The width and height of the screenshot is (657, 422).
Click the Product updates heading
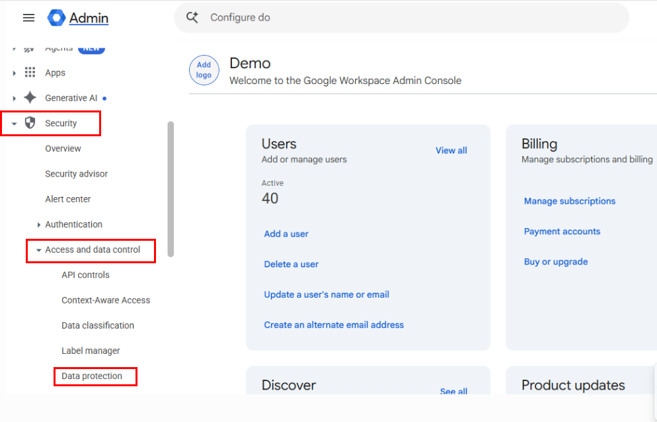coord(573,385)
